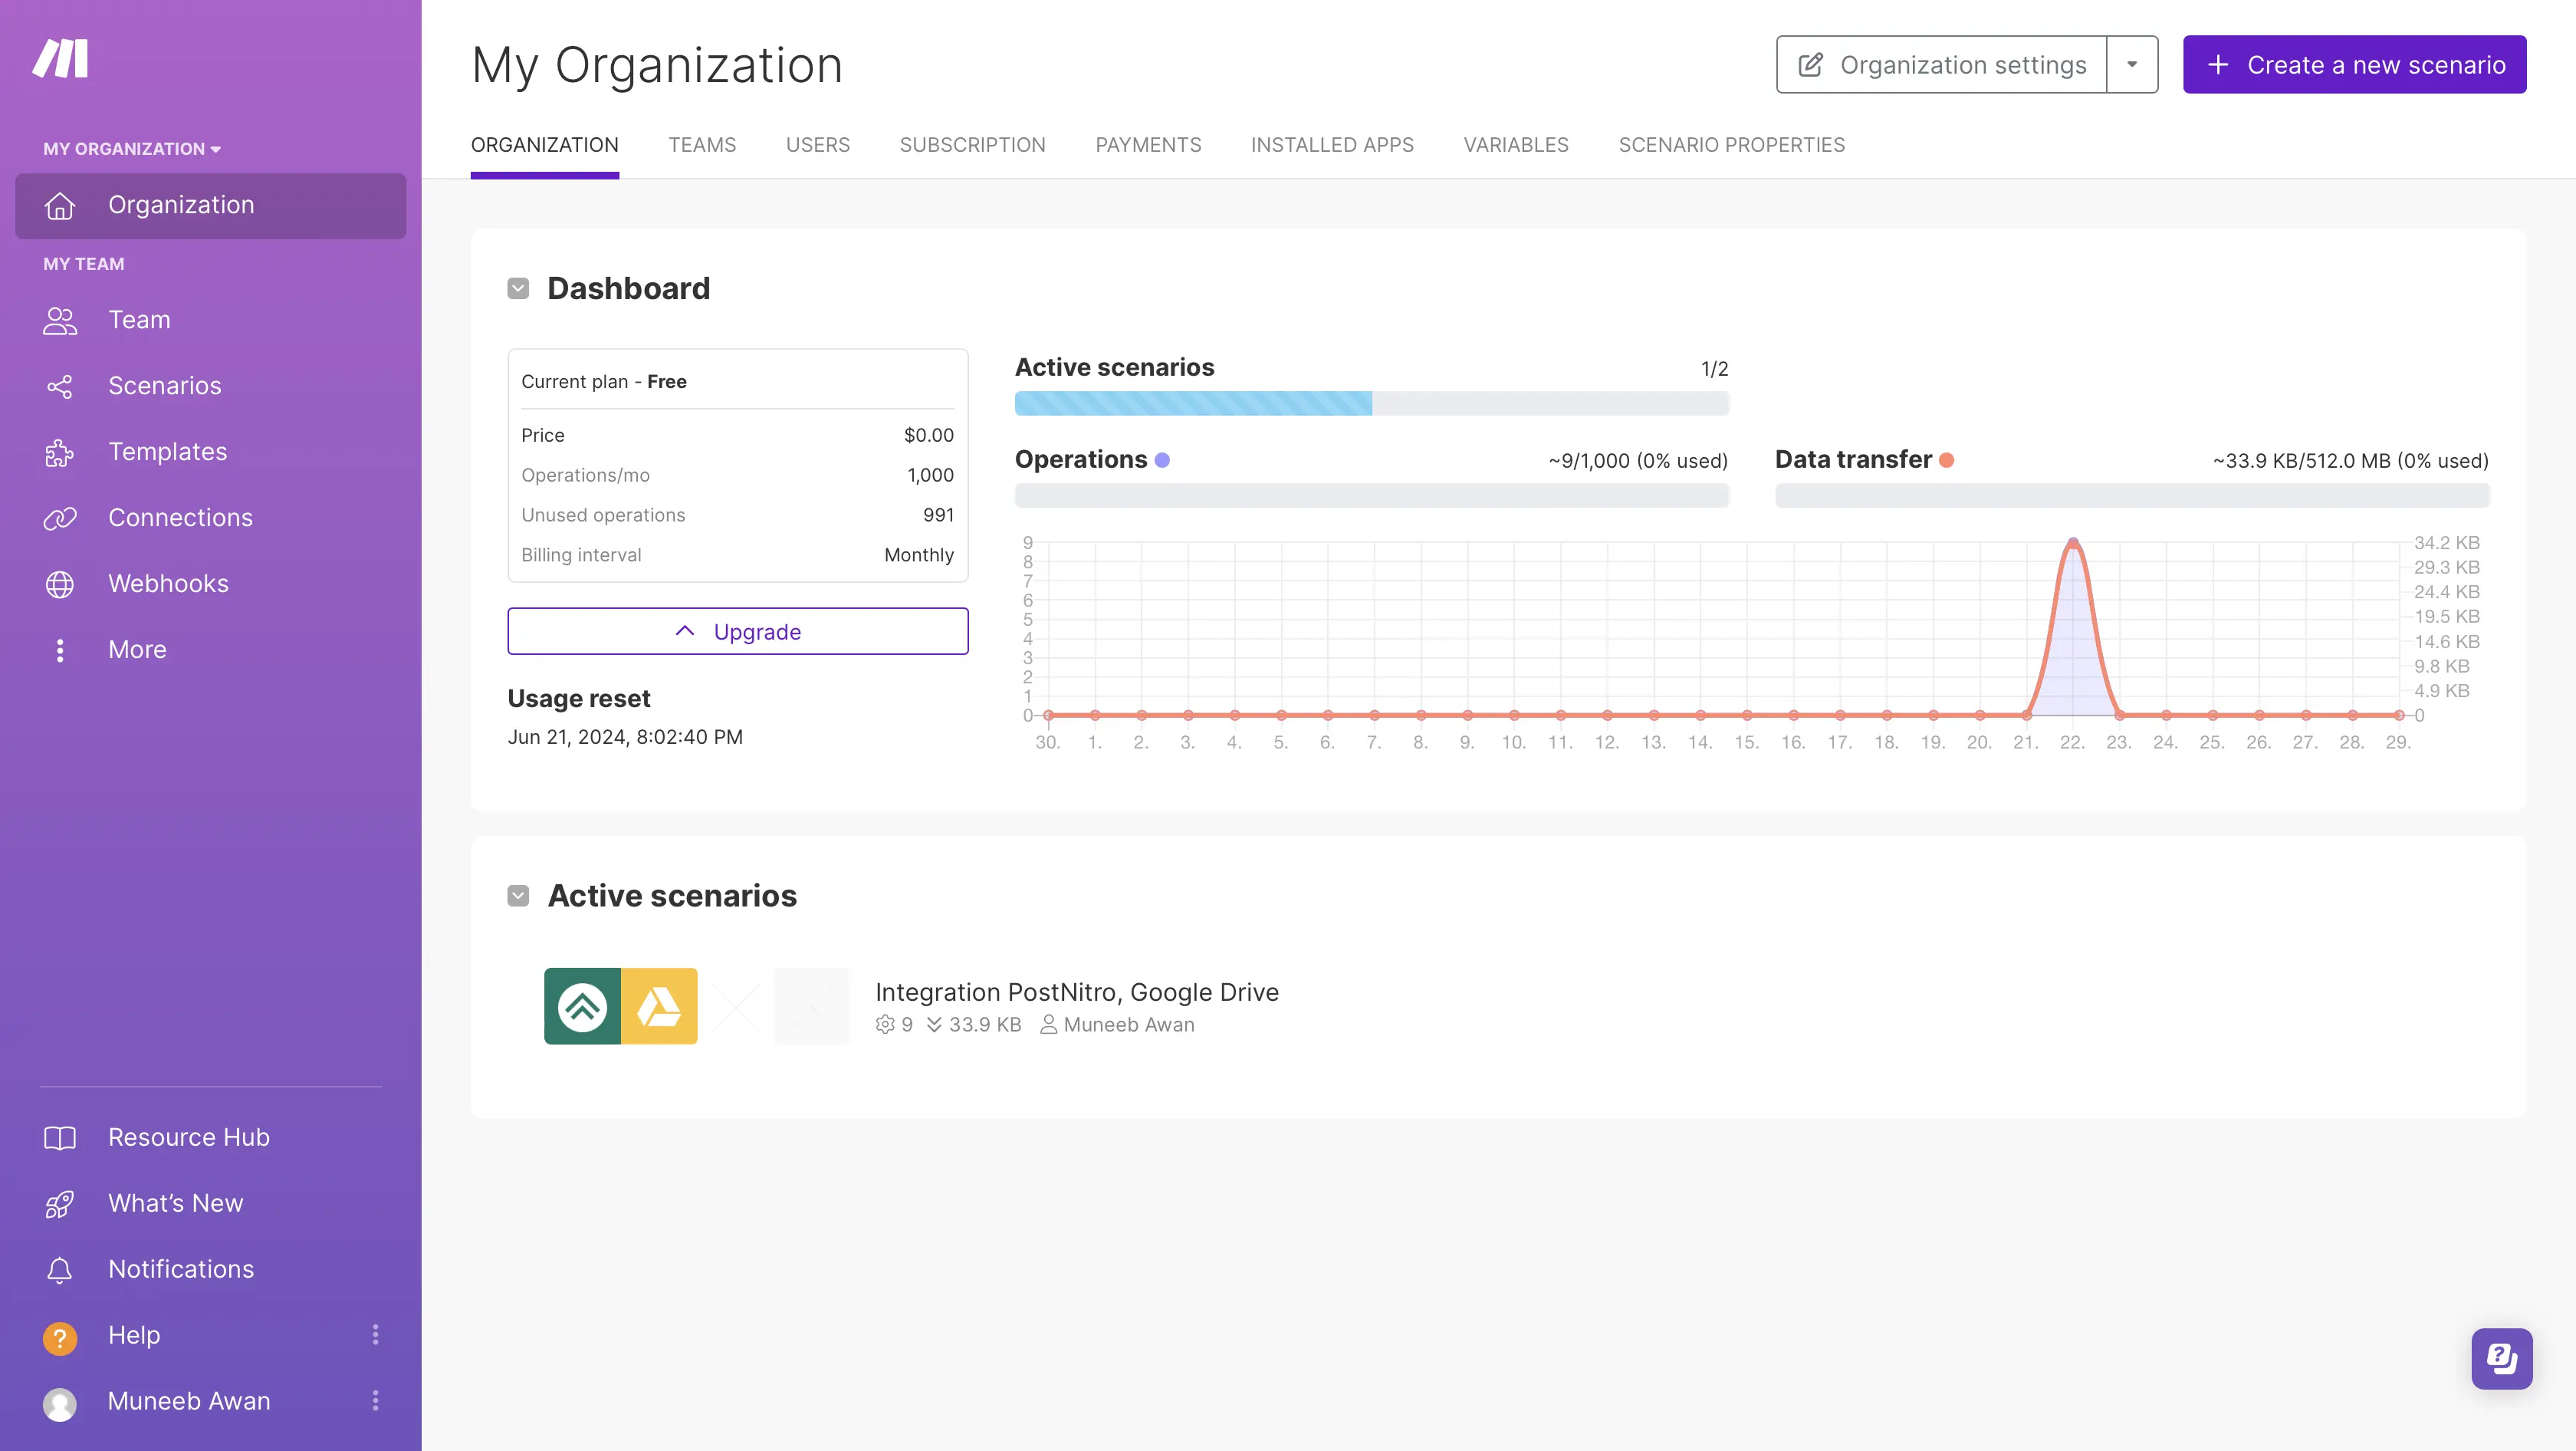
Task: Open the help chat bubble
Action: click(x=2501, y=1358)
